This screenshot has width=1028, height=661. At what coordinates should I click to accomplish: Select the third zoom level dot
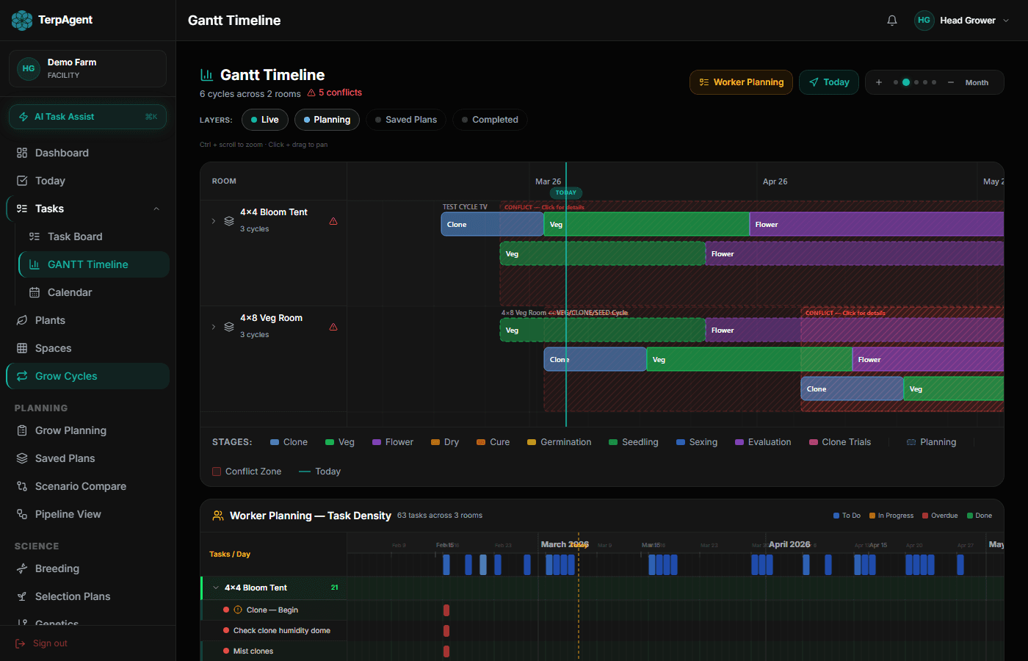[x=916, y=82]
